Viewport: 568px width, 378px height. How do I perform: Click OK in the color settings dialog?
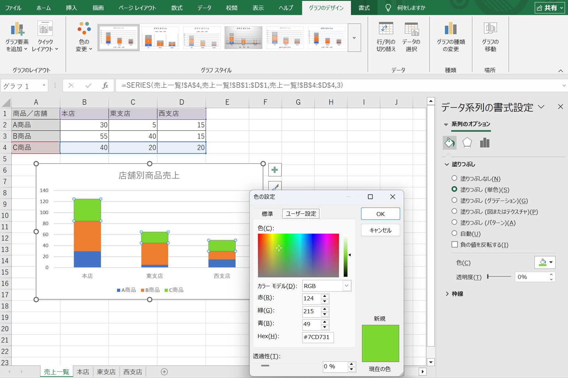[x=380, y=214]
